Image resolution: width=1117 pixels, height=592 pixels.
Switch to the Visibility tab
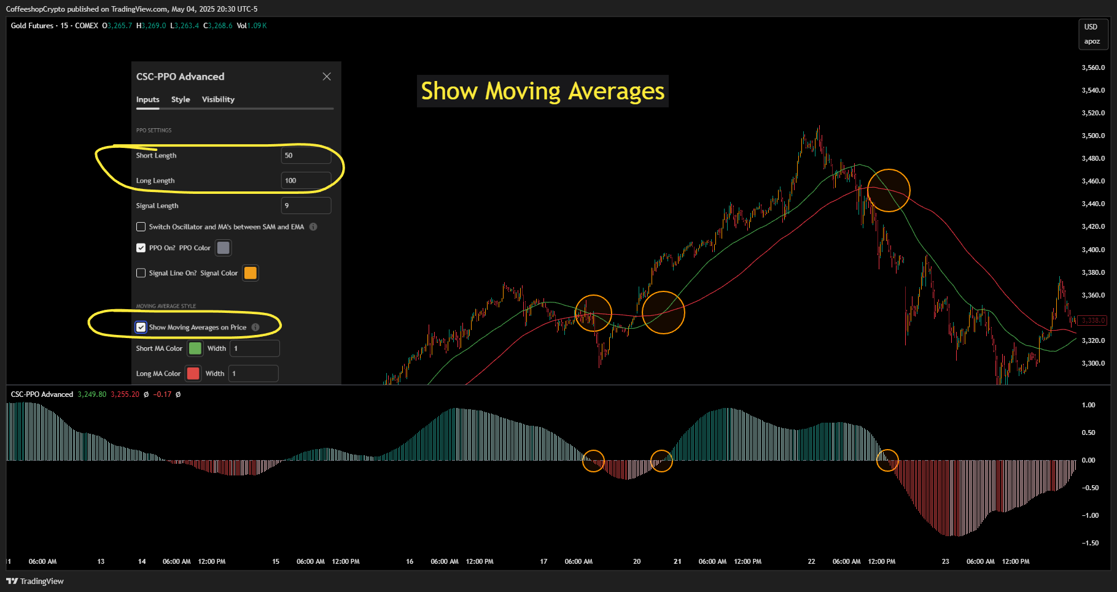pos(218,99)
